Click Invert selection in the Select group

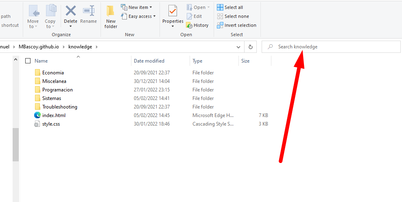coord(236,25)
